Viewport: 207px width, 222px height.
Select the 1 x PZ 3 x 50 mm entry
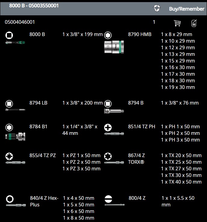click(81, 169)
